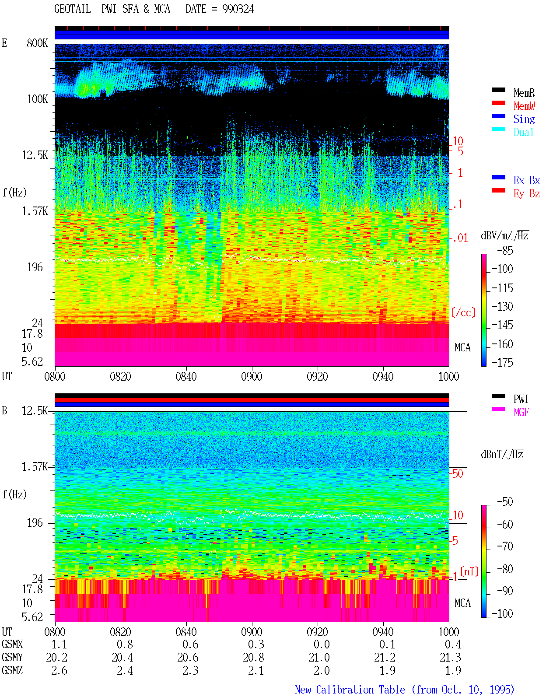The image size is (560, 697).
Task: Click the '0900' tick under the E panel
Action: [252, 376]
